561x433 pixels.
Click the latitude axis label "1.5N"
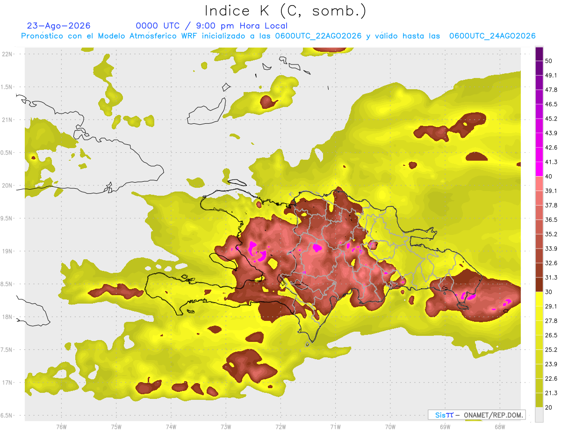[x=7, y=87]
